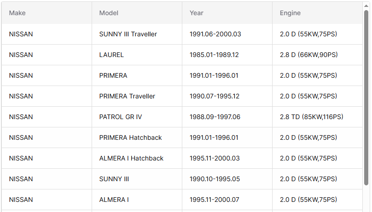Click year 1990.07-1995.12 cell

click(215, 96)
